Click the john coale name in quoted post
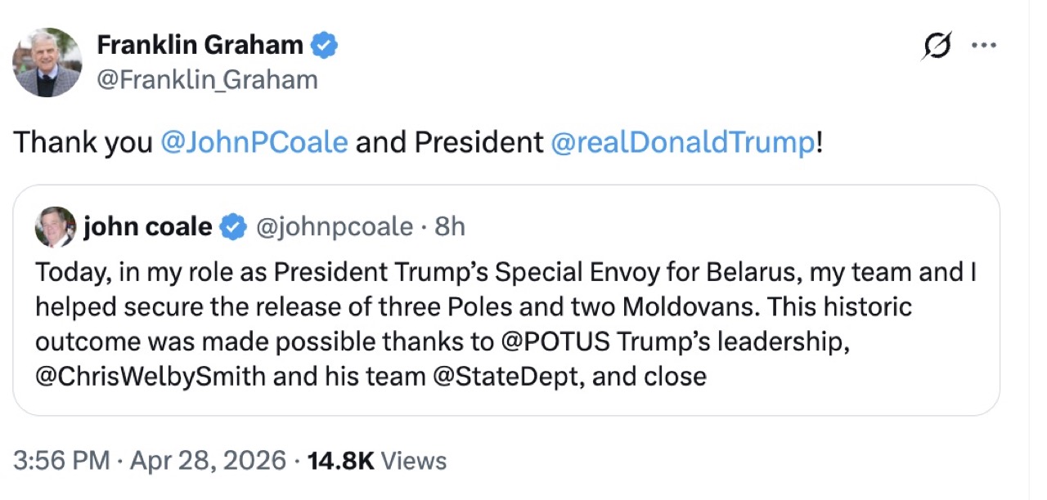This screenshot has height=500, width=1047. click(x=147, y=226)
